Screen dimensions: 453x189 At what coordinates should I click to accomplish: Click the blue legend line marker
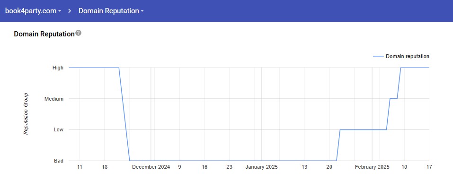(x=378, y=56)
